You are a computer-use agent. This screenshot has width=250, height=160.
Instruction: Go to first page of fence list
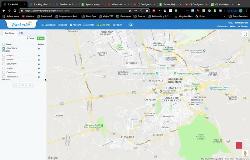pos(14,85)
